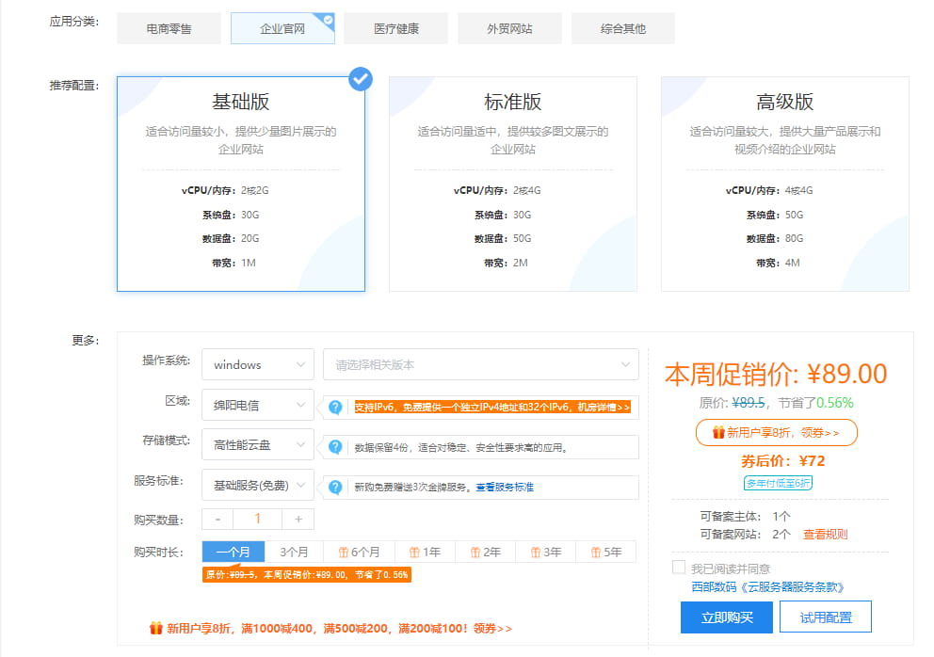Select the 外贸网站 application category

tap(509, 28)
